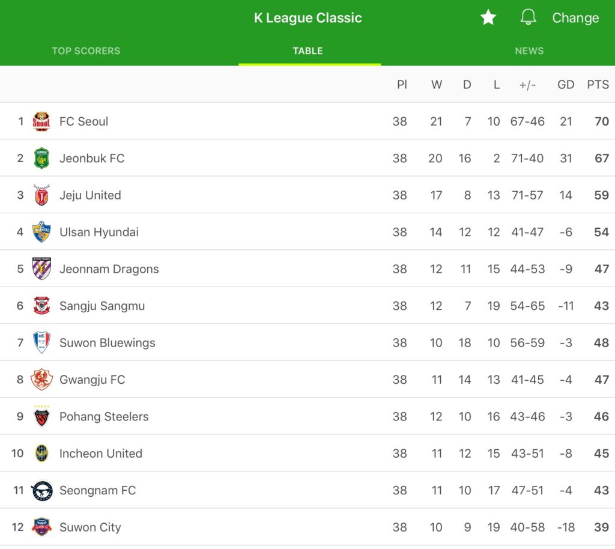
Task: Tap the Jeju United club logo
Action: [41, 195]
